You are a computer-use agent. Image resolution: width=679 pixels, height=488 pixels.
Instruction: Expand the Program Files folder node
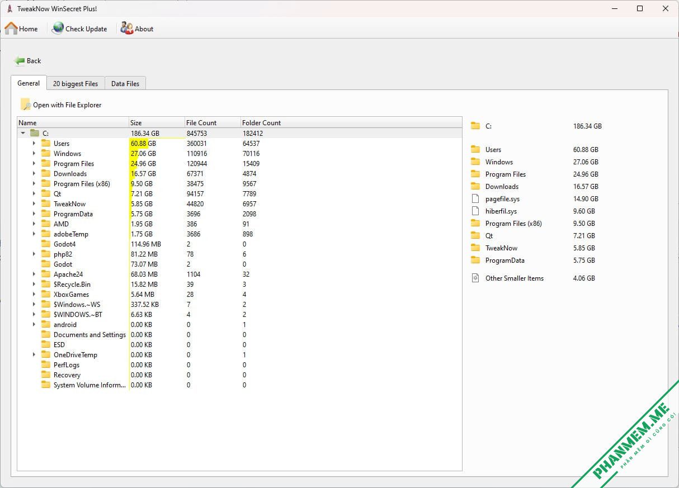tap(34, 163)
